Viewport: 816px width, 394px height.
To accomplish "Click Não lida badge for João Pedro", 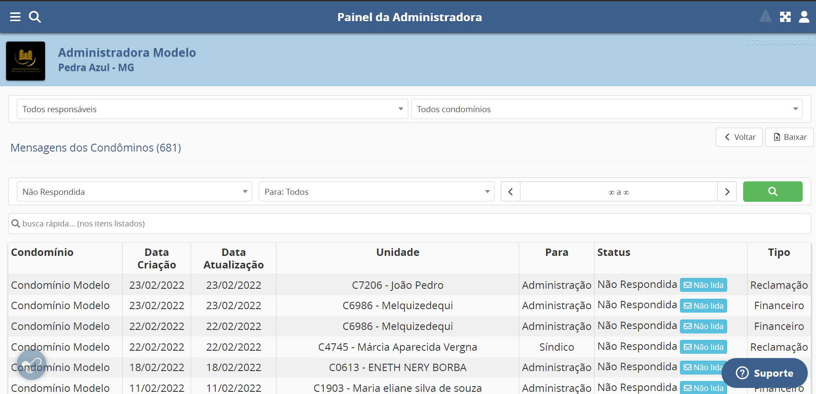I will (x=703, y=285).
